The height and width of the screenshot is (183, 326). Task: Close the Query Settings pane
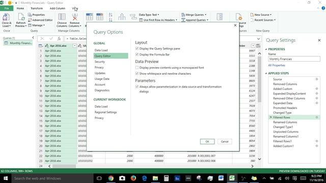coord(319,40)
